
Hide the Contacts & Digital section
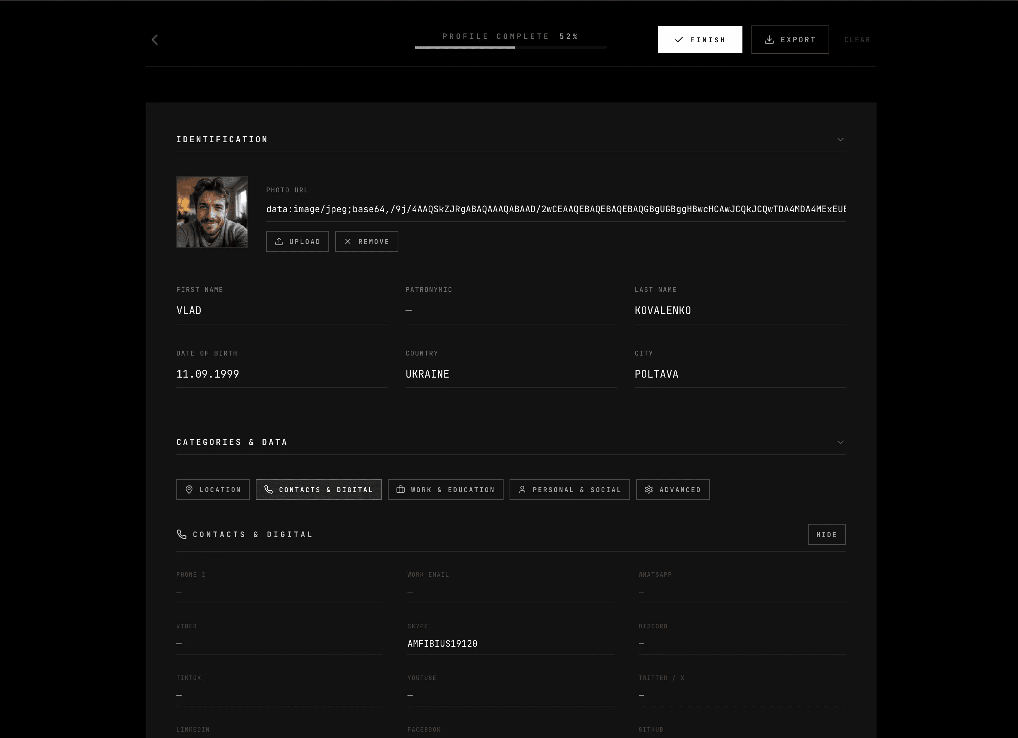point(827,534)
